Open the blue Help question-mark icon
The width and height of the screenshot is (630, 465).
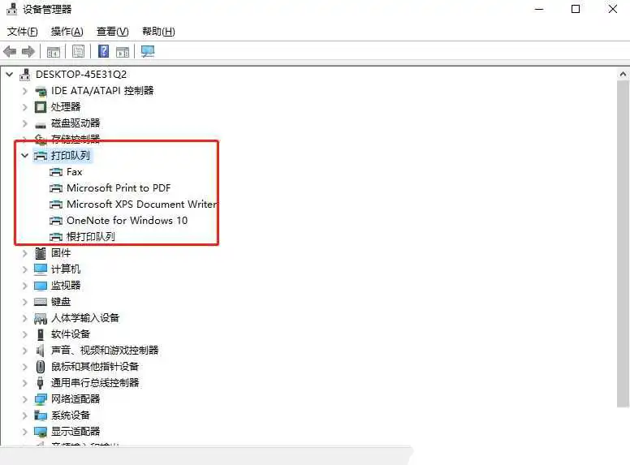point(103,51)
